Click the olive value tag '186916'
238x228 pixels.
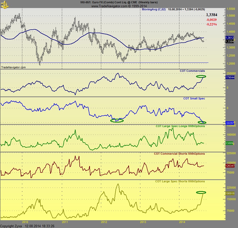pyautogui.click(x=230, y=193)
